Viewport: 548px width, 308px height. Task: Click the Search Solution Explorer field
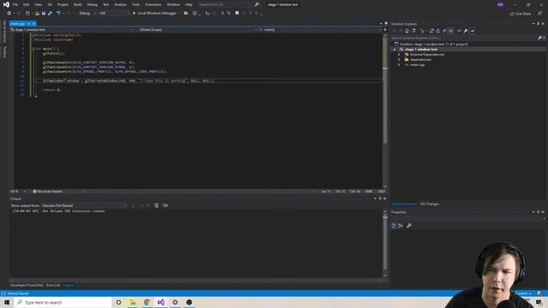[x=464, y=38]
